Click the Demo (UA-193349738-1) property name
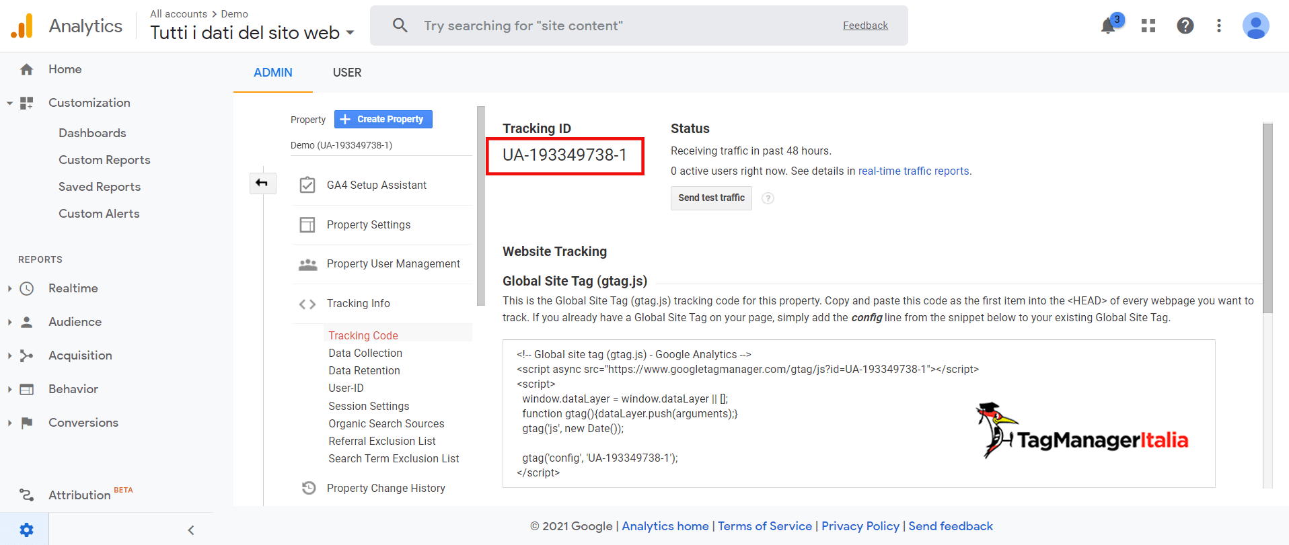 point(341,145)
